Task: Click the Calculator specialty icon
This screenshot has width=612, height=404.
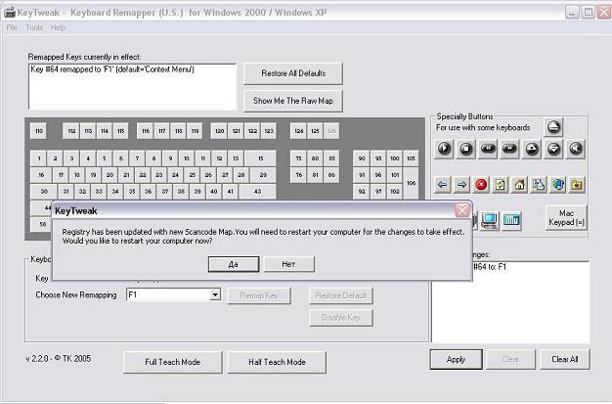Action: pos(511,221)
